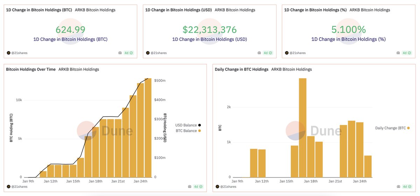Viewport: 420px width, 196px height.
Task: Toggle Daily Change (BTC legend entry
Action: click(x=392, y=128)
